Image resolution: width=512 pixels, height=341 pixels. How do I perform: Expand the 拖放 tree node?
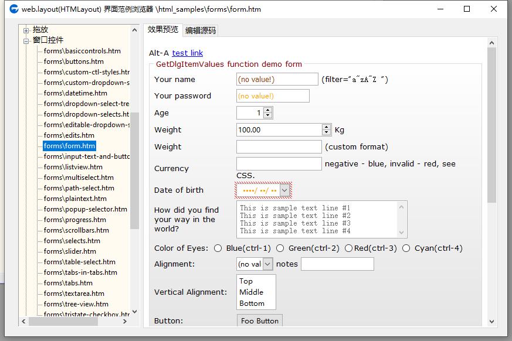pyautogui.click(x=26, y=30)
